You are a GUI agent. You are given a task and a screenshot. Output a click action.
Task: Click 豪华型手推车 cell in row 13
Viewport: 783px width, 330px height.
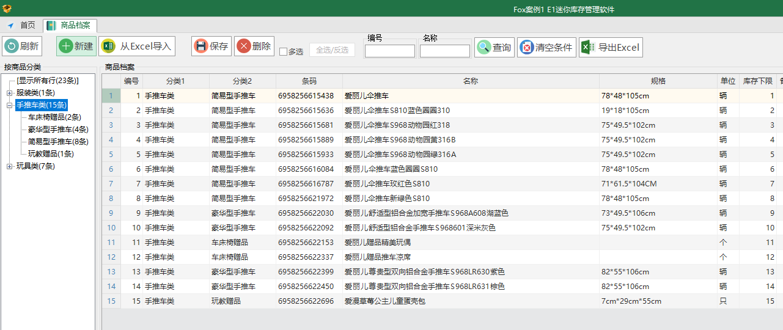point(243,272)
